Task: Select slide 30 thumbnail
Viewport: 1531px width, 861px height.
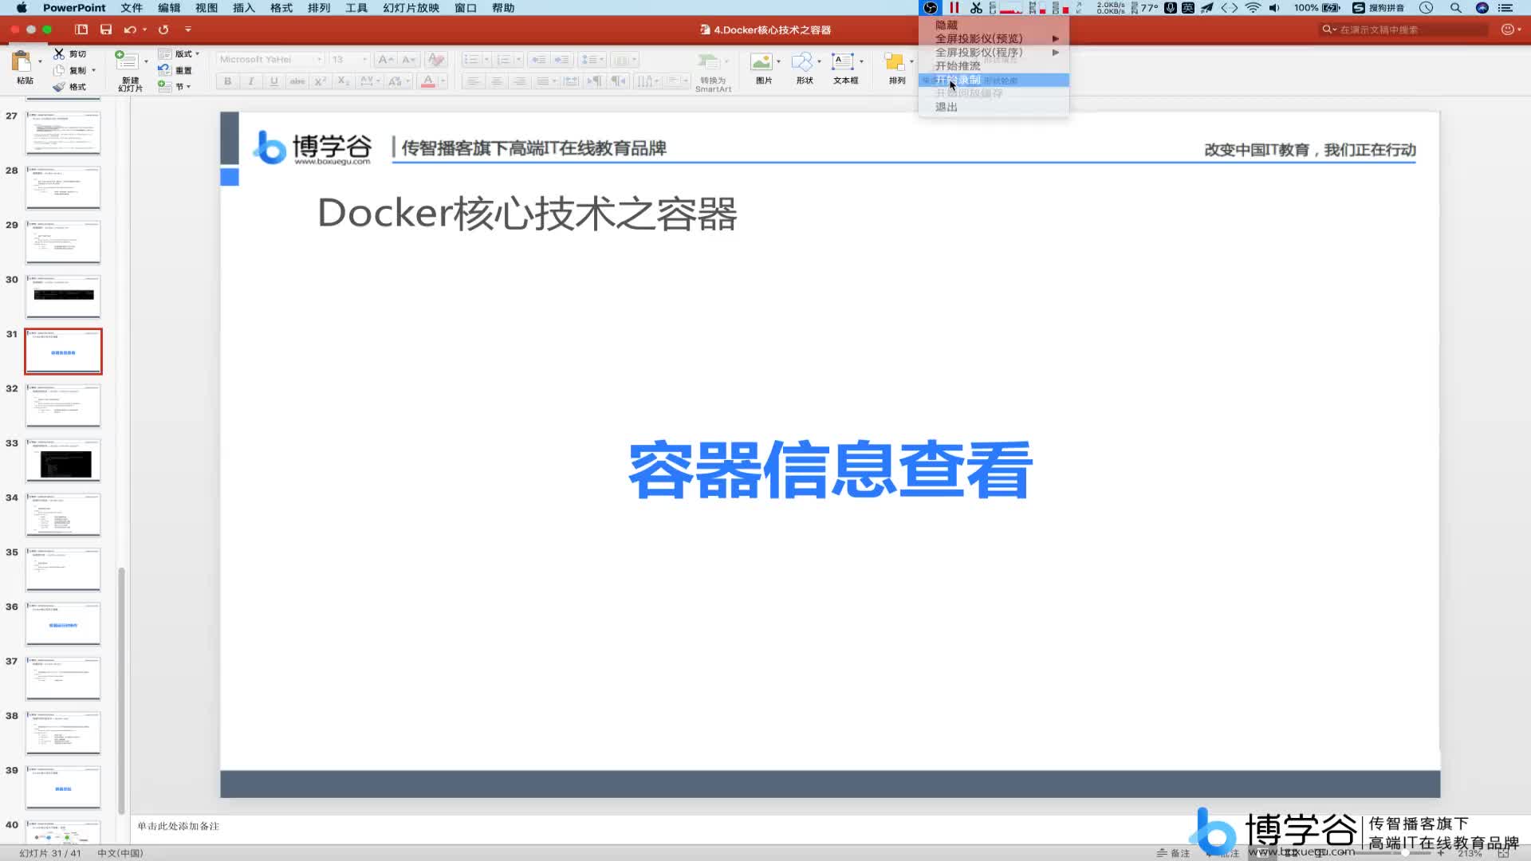Action: click(63, 297)
